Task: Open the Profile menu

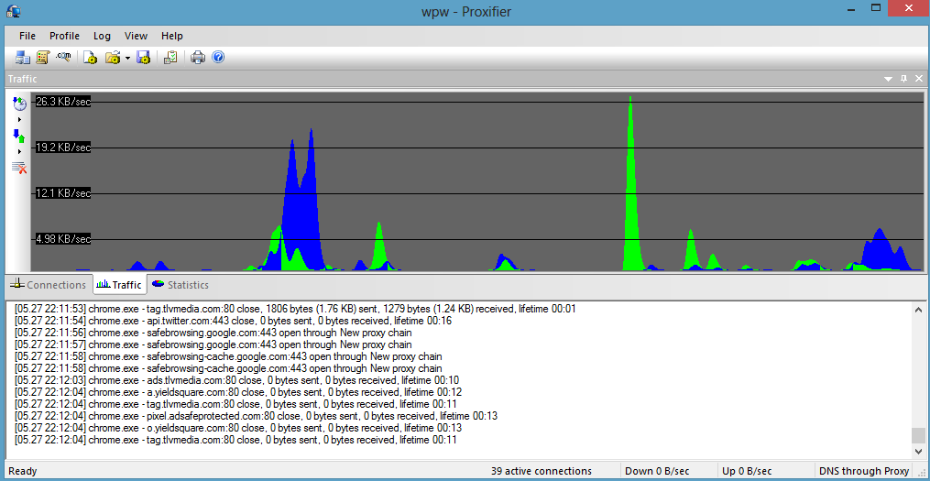Action: click(x=64, y=36)
